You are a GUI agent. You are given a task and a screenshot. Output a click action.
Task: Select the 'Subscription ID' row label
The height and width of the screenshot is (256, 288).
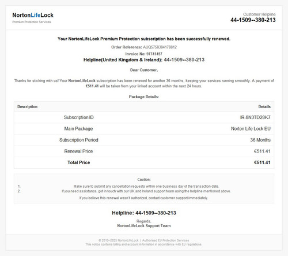pos(79,117)
